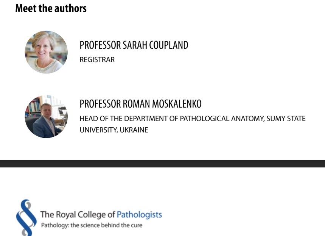The height and width of the screenshot is (236, 325).
Task: Click the Meet the authors heading
Action: [51, 8]
